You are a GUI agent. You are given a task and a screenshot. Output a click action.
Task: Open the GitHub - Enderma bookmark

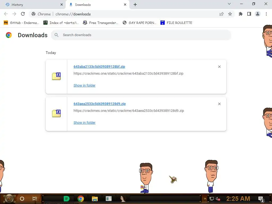click(21, 23)
